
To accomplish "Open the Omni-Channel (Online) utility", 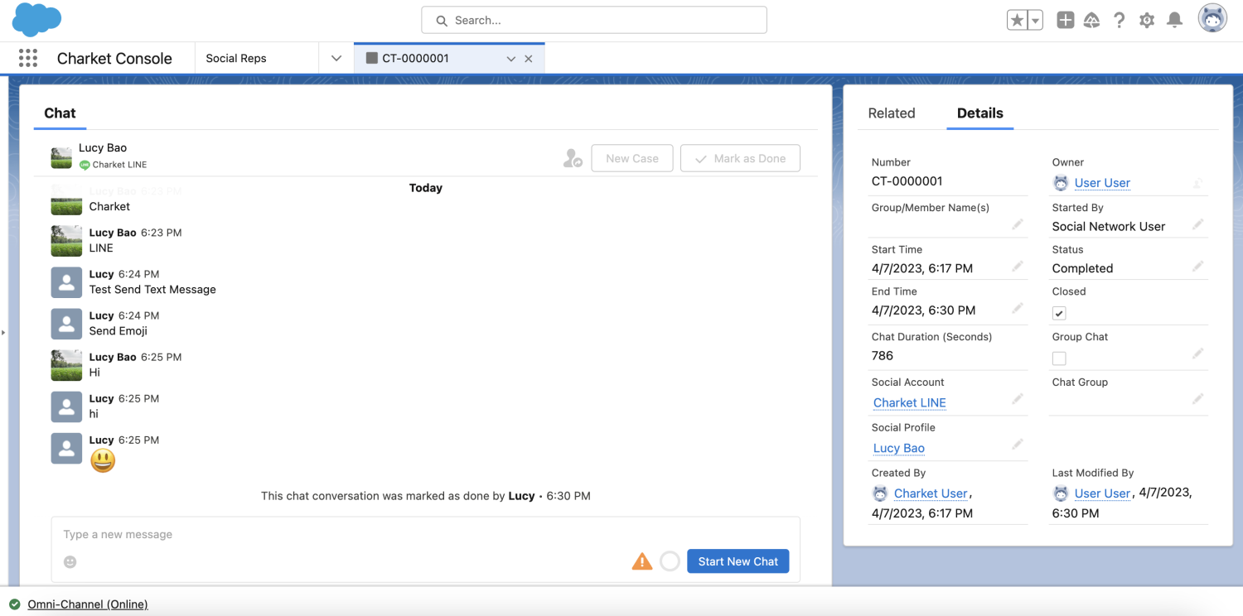I will click(88, 604).
